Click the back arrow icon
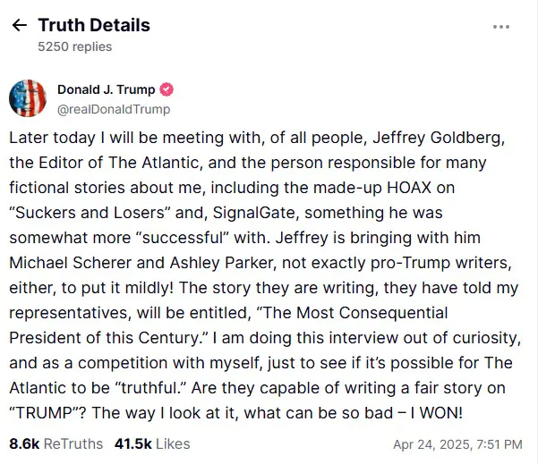 pos(19,25)
